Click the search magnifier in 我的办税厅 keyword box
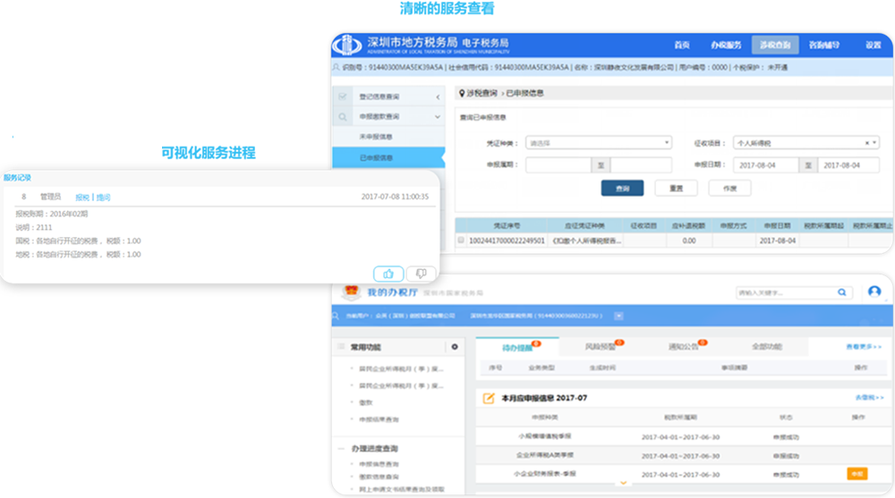The height and width of the screenshot is (498, 895). 842,292
